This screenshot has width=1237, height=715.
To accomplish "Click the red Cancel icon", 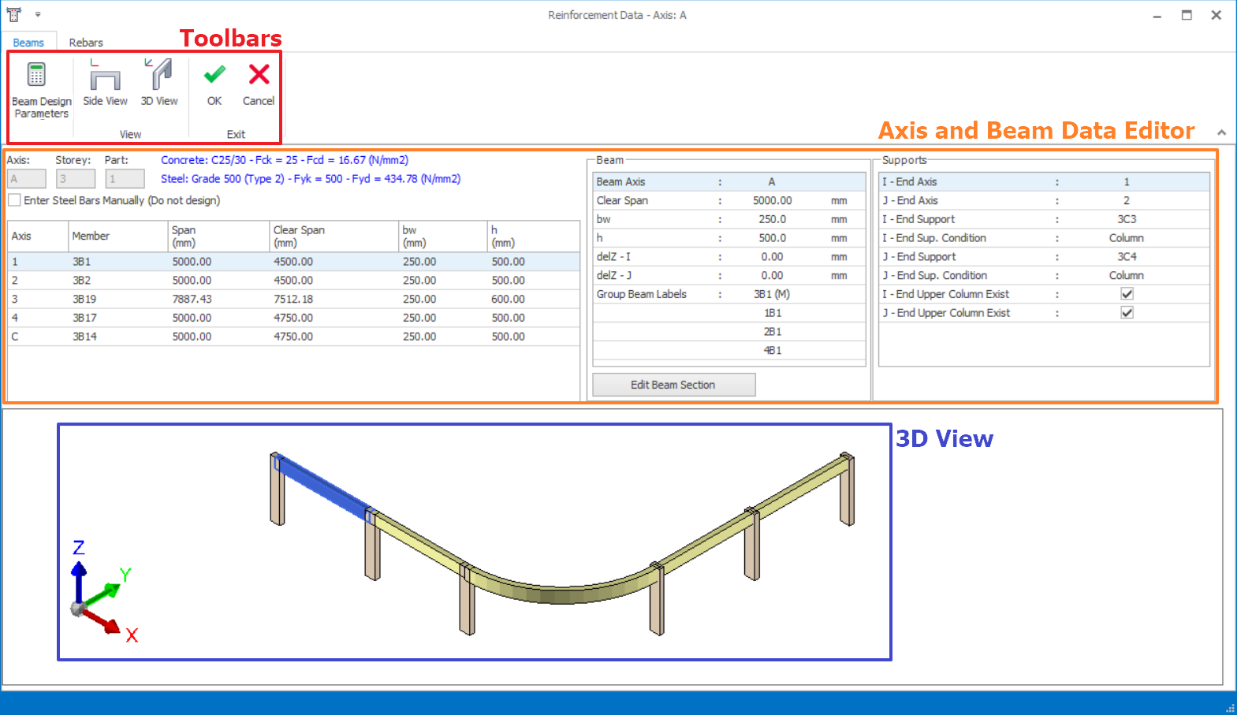I will click(x=259, y=83).
